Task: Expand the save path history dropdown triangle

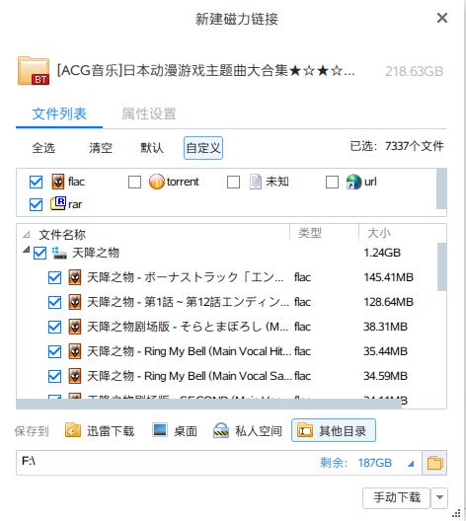Action: pos(411,463)
